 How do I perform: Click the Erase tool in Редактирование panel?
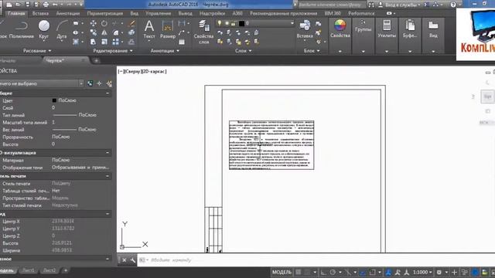pos(132,23)
